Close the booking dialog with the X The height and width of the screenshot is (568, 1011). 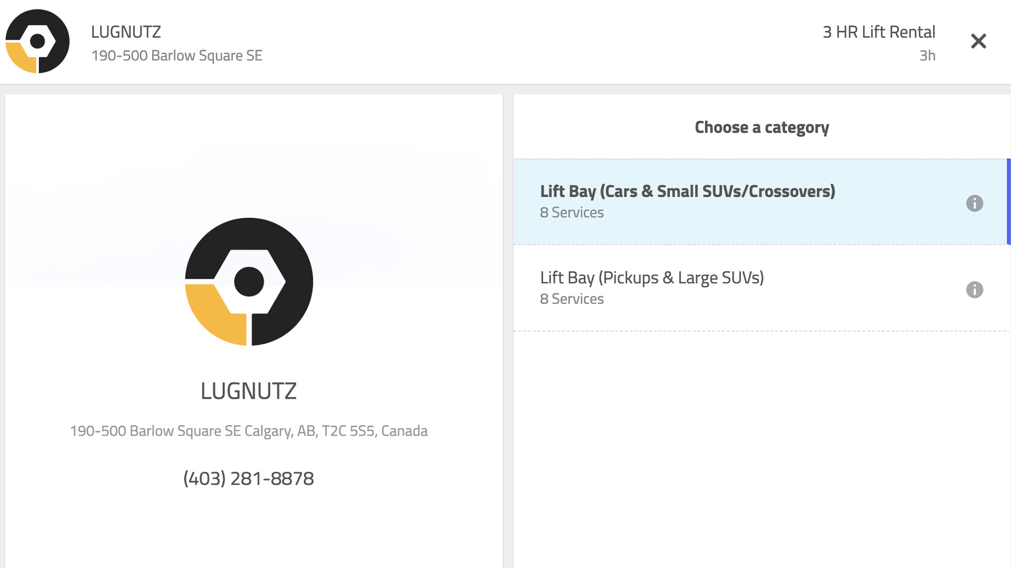coord(978,41)
